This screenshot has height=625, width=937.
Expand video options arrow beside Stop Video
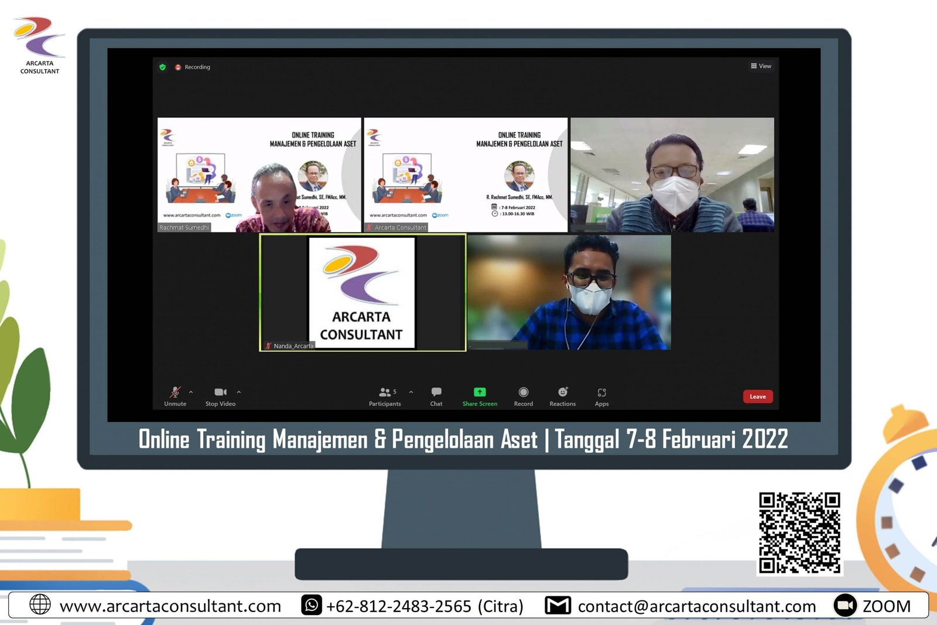pyautogui.click(x=239, y=392)
